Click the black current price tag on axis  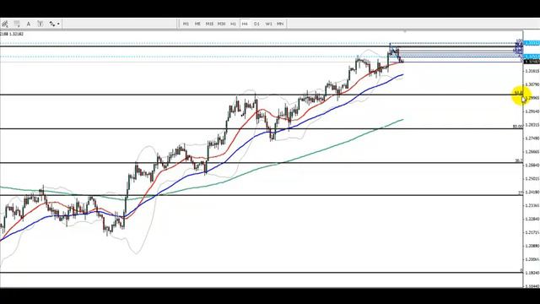[x=532, y=62]
